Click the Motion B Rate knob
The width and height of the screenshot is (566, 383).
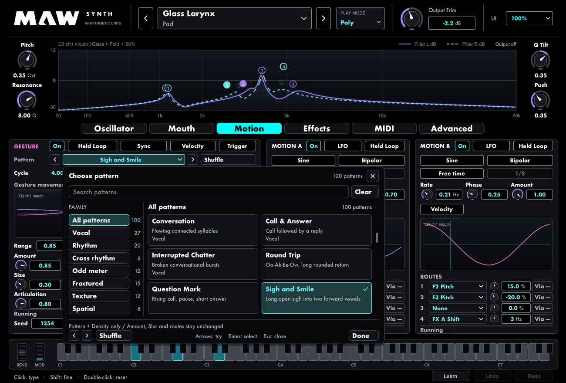[x=426, y=194]
